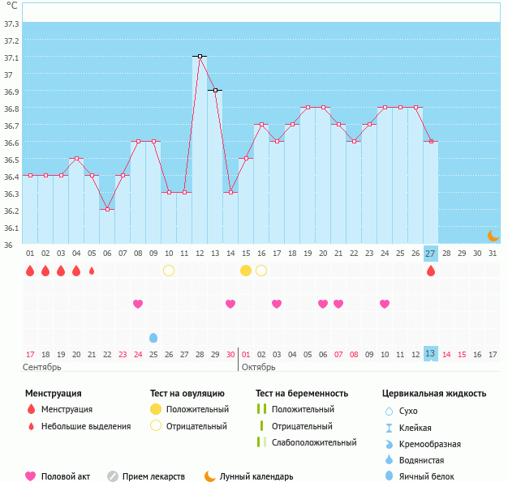Click the negative ovulation test circle on day 10

click(x=169, y=271)
